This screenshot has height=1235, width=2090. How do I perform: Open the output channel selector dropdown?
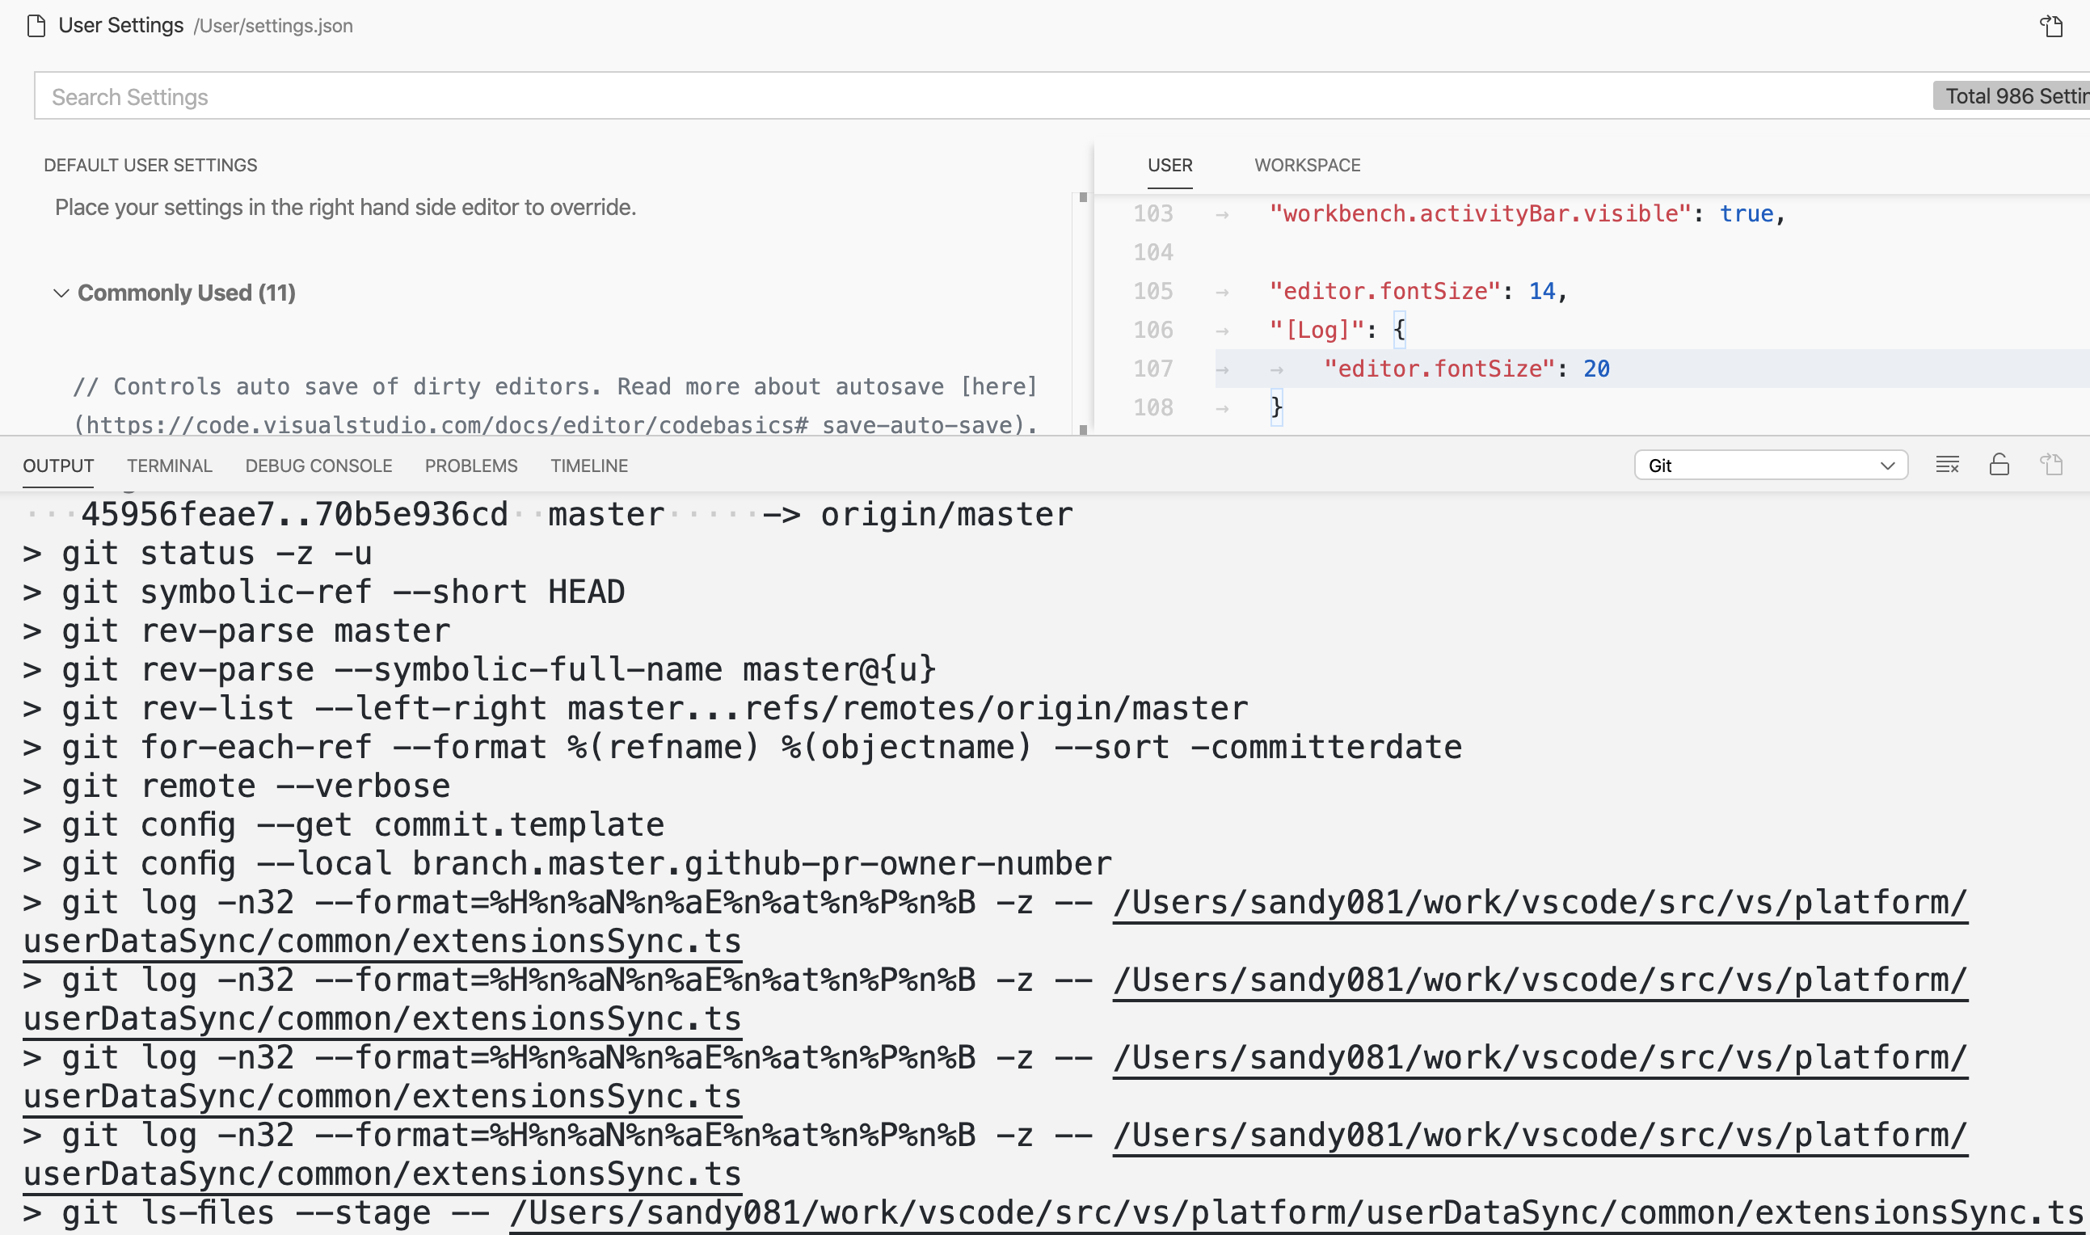tap(1771, 466)
